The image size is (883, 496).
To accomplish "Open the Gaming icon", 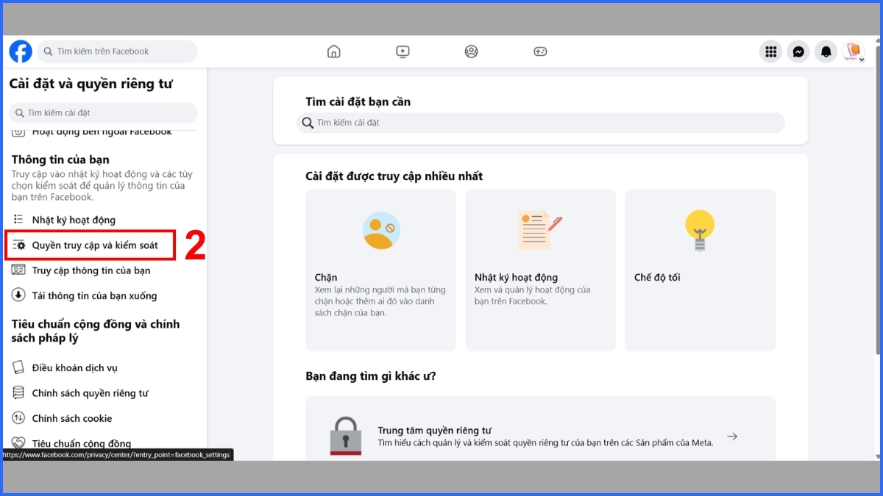I will [x=539, y=51].
